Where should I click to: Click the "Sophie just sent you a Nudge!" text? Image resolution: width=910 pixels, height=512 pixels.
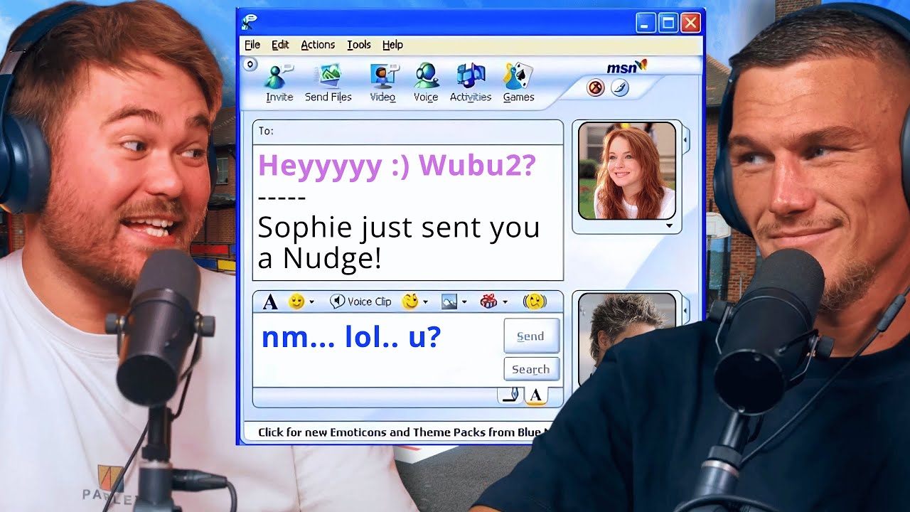tap(399, 242)
